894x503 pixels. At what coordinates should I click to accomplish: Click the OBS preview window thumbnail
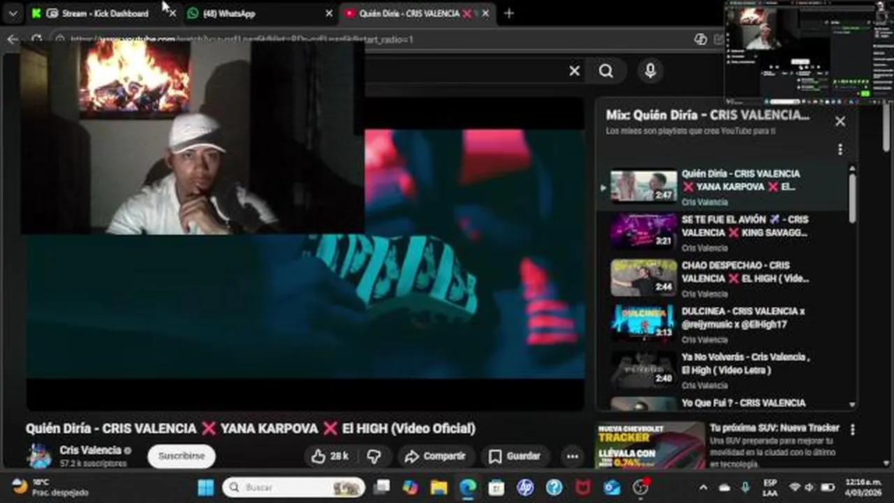tap(809, 52)
